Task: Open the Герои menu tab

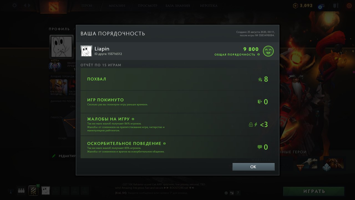Action: click(x=87, y=6)
